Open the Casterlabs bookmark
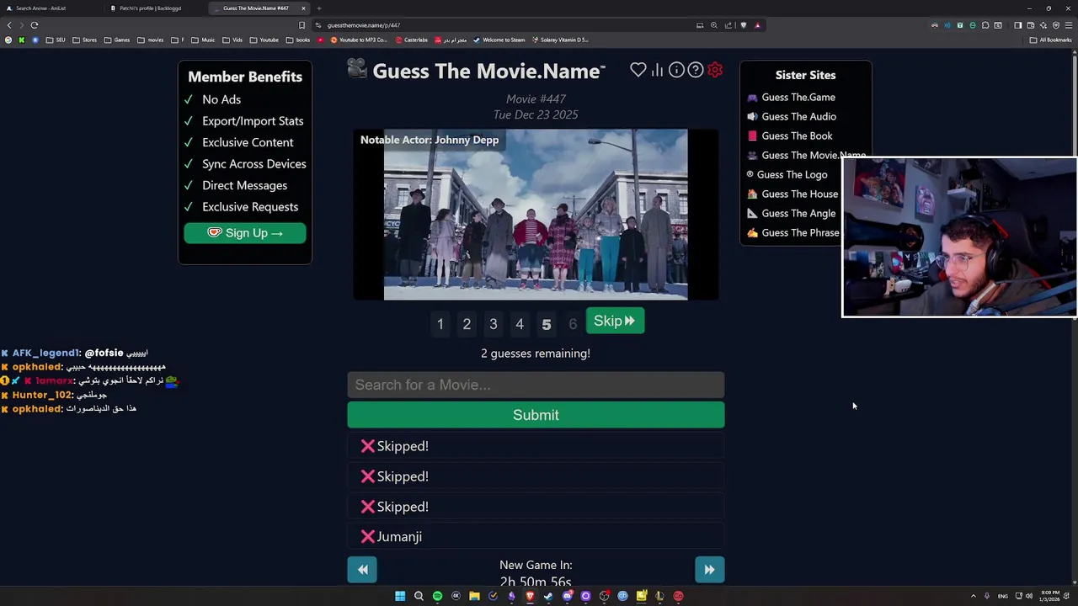The height and width of the screenshot is (606, 1078). click(x=412, y=40)
